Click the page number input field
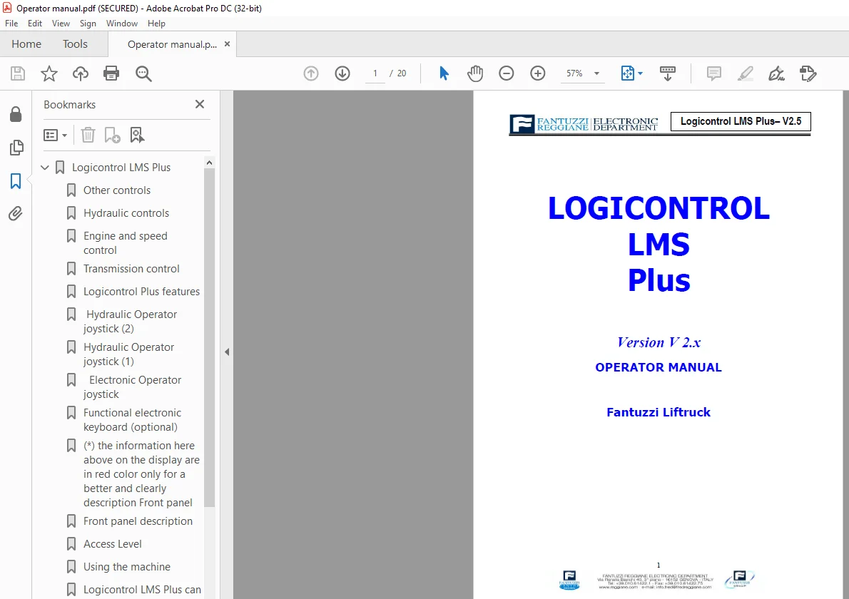This screenshot has height=599, width=849. (x=375, y=73)
